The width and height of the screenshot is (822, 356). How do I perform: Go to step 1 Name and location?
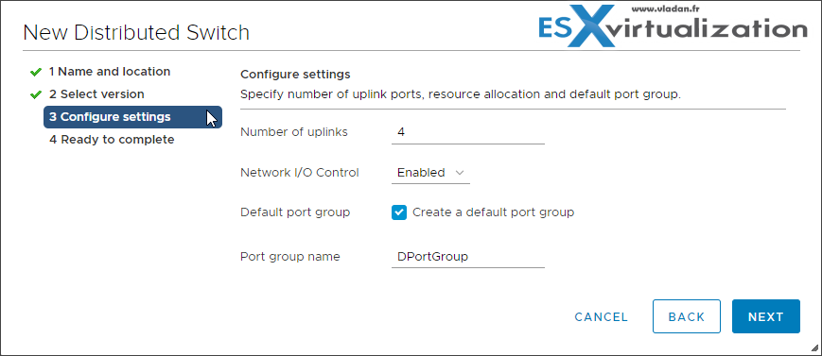point(110,72)
